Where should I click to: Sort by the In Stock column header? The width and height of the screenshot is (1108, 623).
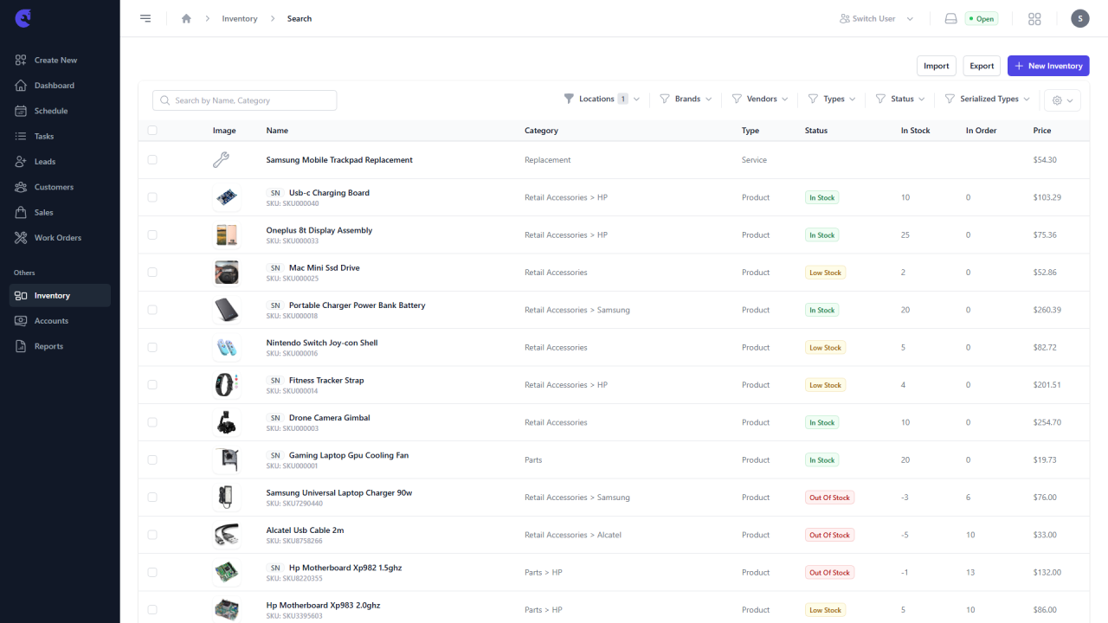(915, 131)
